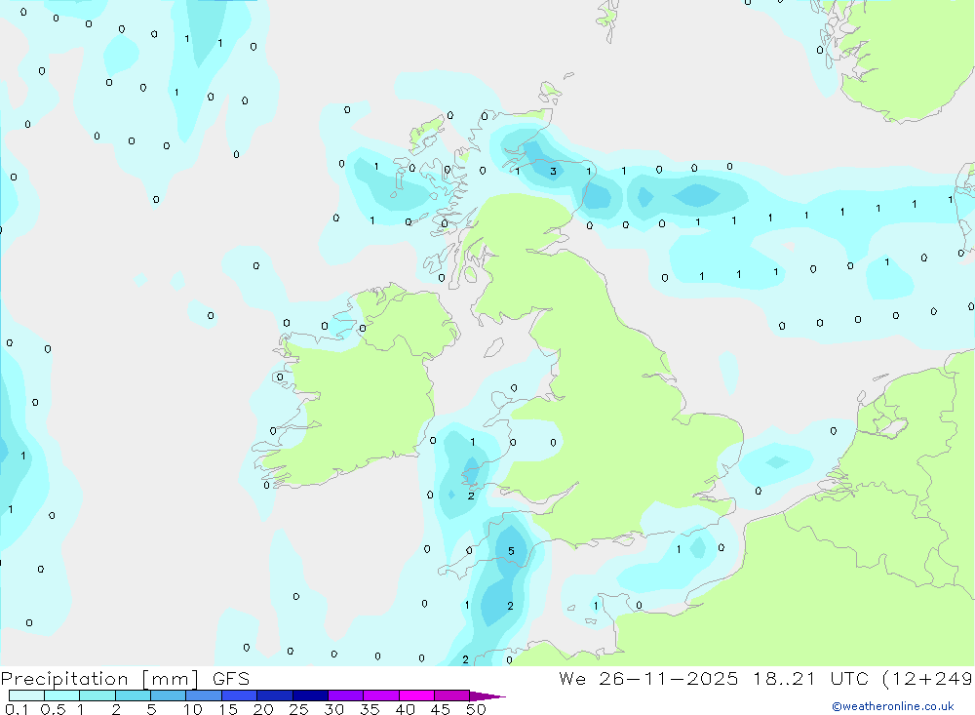Pick the 40–45 mm bright magenta swatch
Viewport: 975px width, 715px height.
(x=416, y=695)
